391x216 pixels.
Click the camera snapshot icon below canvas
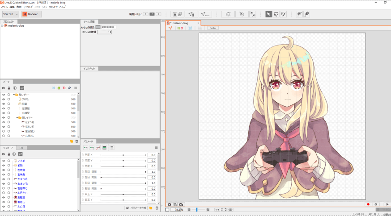coord(169,204)
